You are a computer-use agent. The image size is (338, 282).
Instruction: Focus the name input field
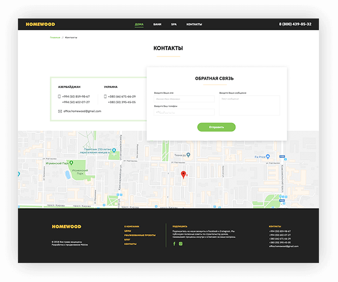[x=184, y=99]
